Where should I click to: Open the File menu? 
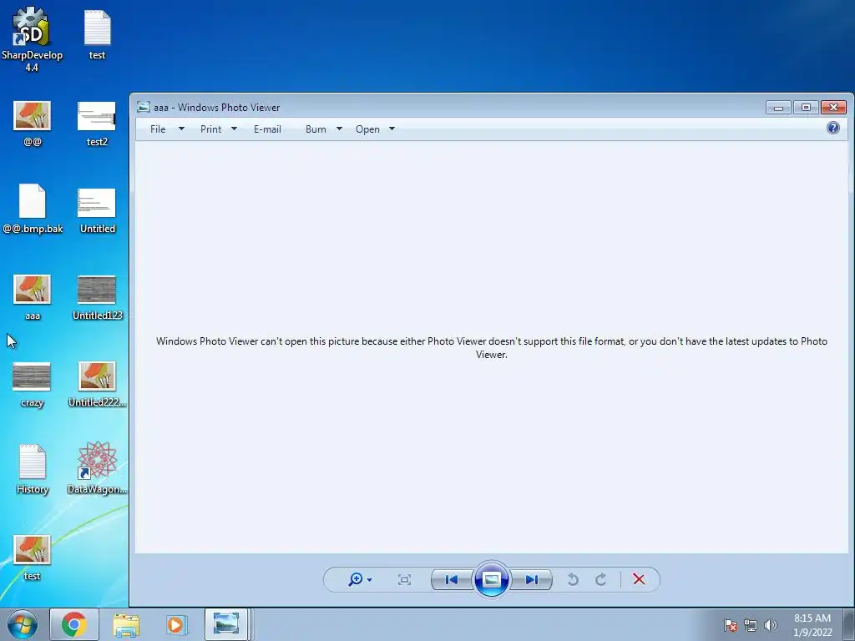tap(158, 129)
